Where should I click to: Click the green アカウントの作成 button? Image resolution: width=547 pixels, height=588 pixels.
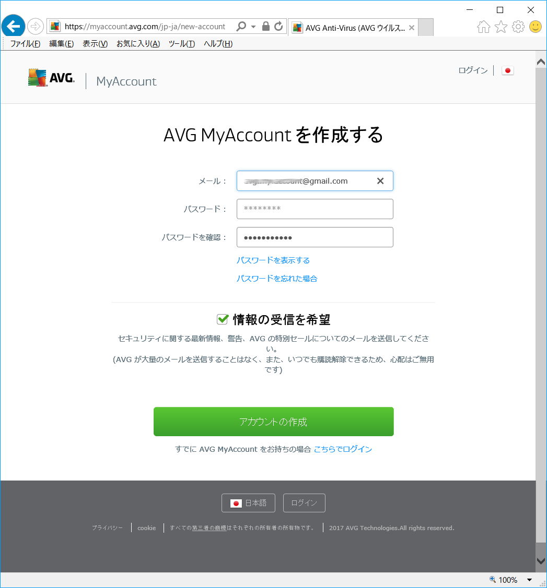pos(273,422)
